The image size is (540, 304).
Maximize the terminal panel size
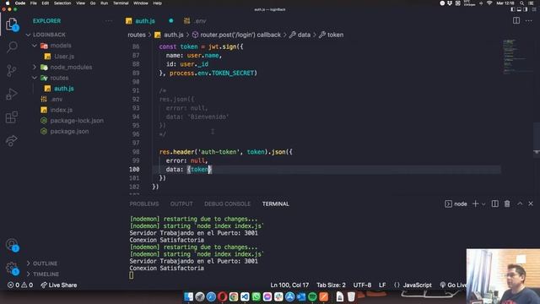coord(520,204)
